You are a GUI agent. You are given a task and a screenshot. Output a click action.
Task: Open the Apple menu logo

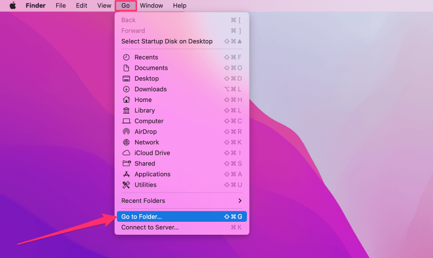point(12,5)
